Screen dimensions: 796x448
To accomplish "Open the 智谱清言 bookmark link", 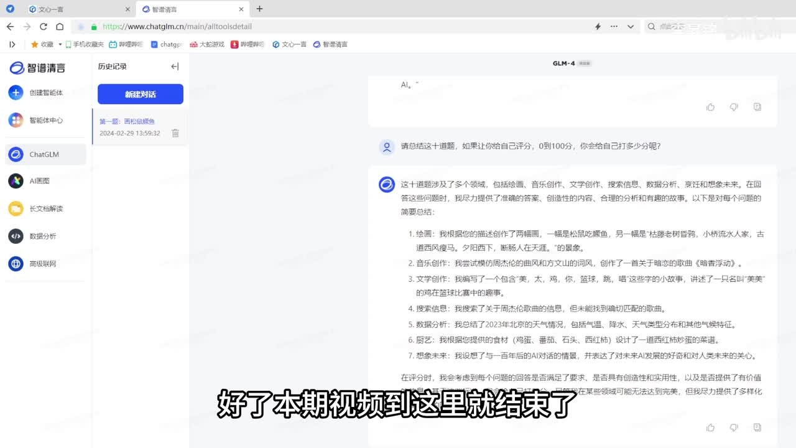I will tap(331, 44).
